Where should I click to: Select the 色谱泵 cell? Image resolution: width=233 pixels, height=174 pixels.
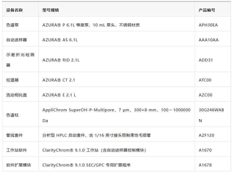(x=20, y=24)
